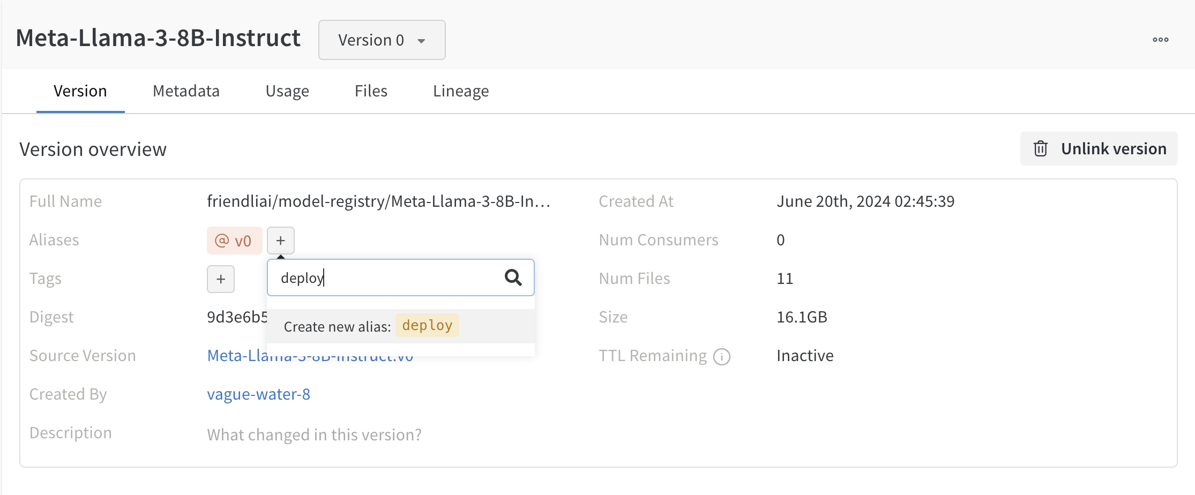Click the Unlink version button
Viewport: 1195px width, 495px height.
tap(1099, 148)
